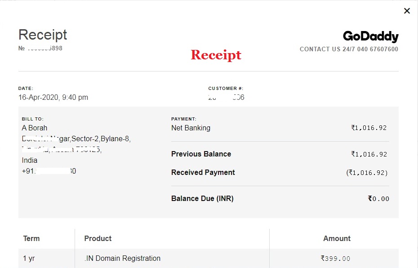
Task: Click the Previous Balance label
Action: coord(201,154)
